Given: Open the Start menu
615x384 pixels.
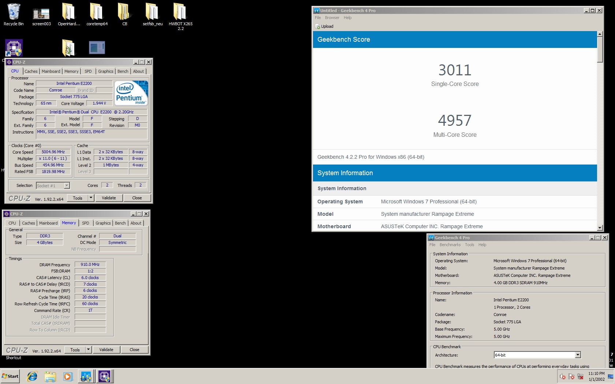Looking at the screenshot, I should [x=10, y=376].
